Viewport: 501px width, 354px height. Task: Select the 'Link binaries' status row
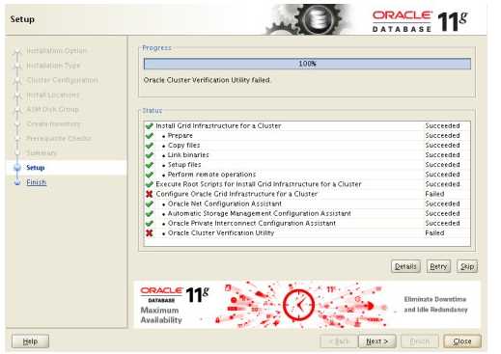(x=307, y=155)
